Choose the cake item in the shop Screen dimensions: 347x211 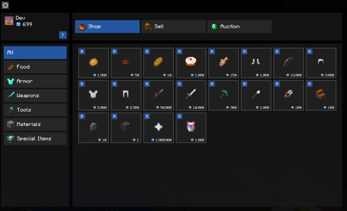pos(191,63)
